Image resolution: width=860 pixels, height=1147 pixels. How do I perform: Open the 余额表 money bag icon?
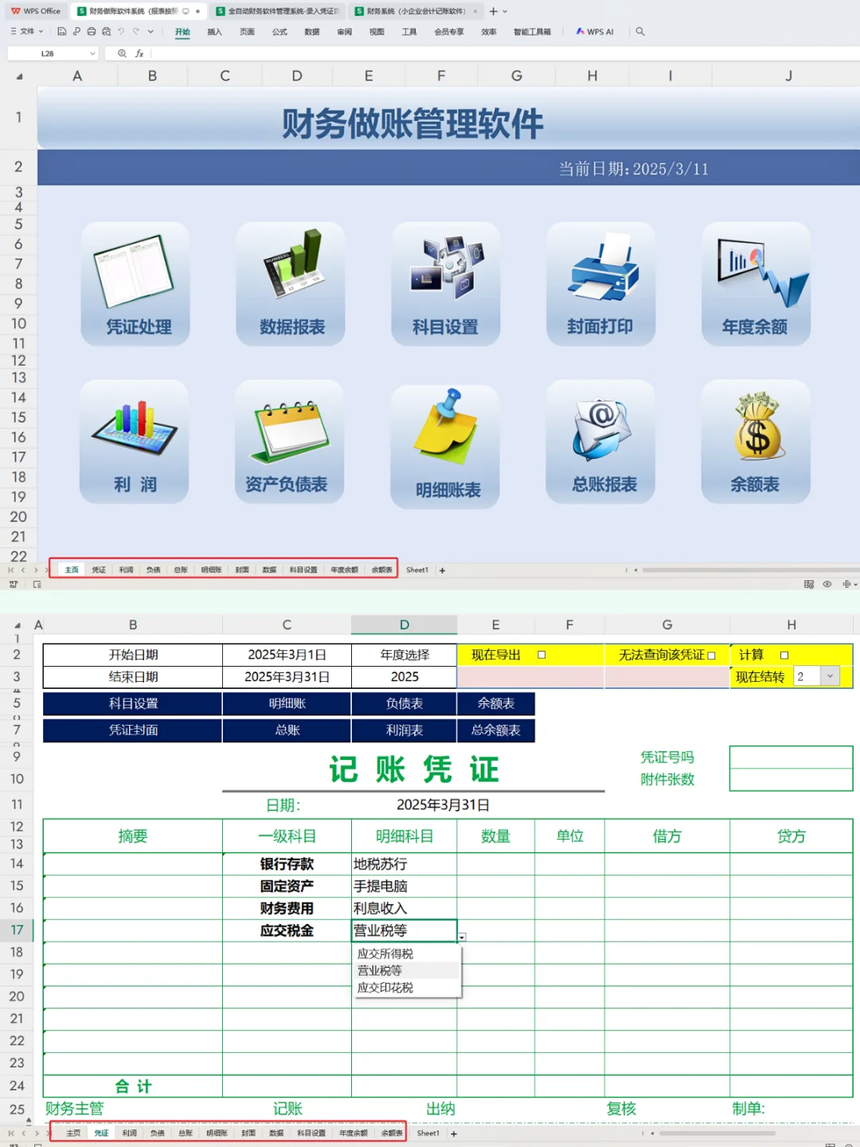coord(756,440)
